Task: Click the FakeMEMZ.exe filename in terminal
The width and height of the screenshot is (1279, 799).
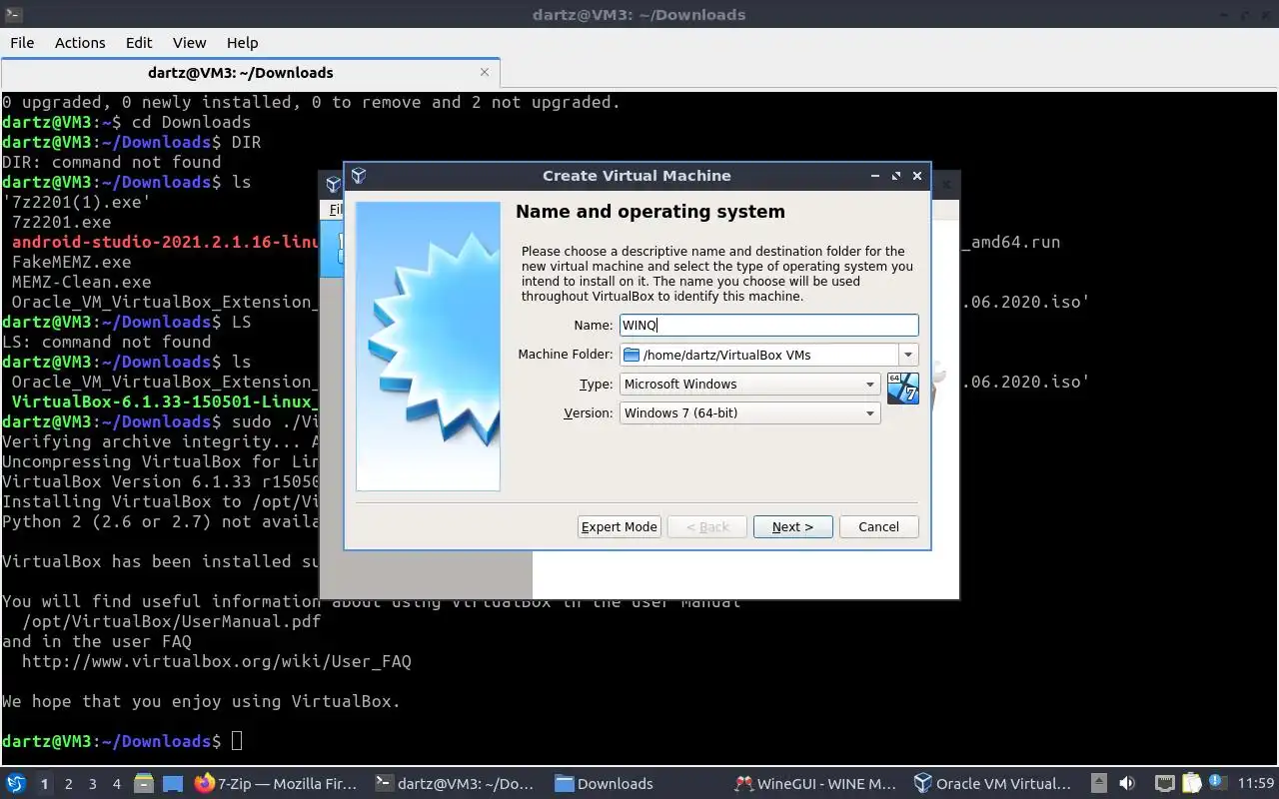Action: (x=72, y=262)
